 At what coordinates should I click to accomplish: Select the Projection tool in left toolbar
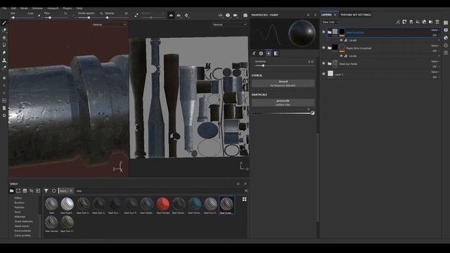[4, 37]
